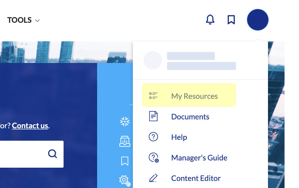Viewport: 299px width, 188px height.
Task: Select My Resources menu item
Action: (x=189, y=95)
